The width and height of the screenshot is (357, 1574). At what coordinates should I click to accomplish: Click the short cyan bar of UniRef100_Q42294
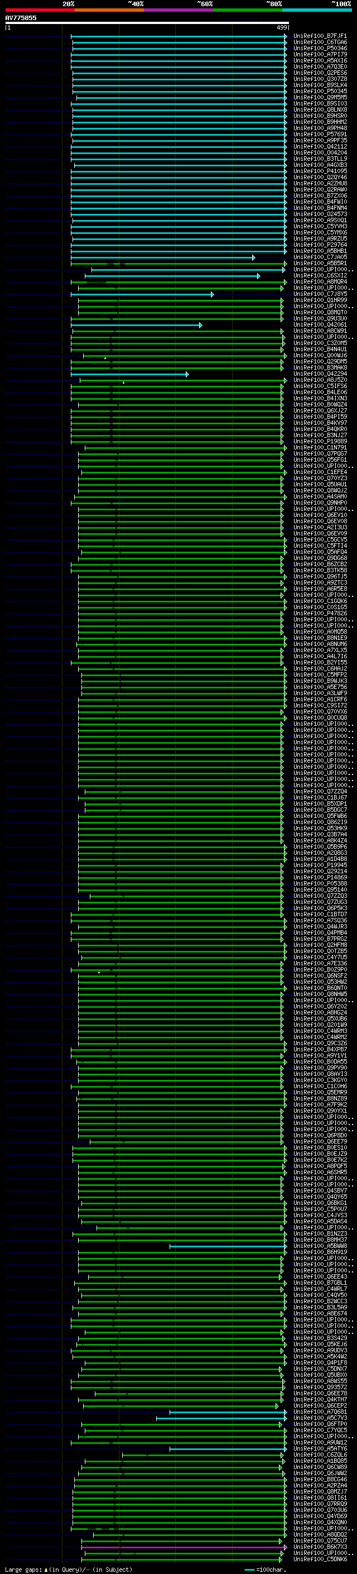coord(130,375)
